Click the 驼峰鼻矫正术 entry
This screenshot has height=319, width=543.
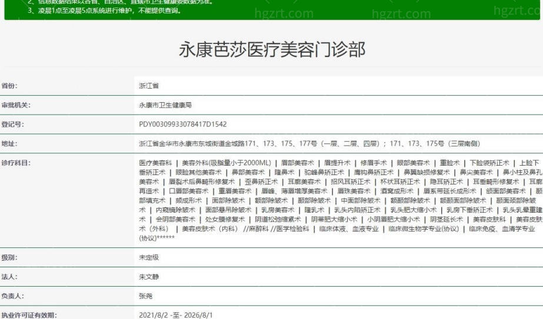tap(324, 172)
